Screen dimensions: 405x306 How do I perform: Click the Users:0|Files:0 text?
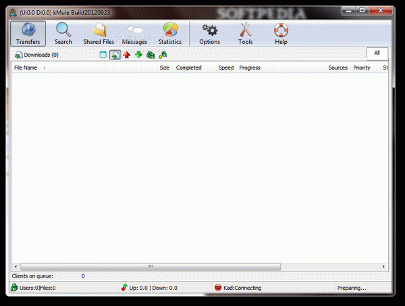38,288
